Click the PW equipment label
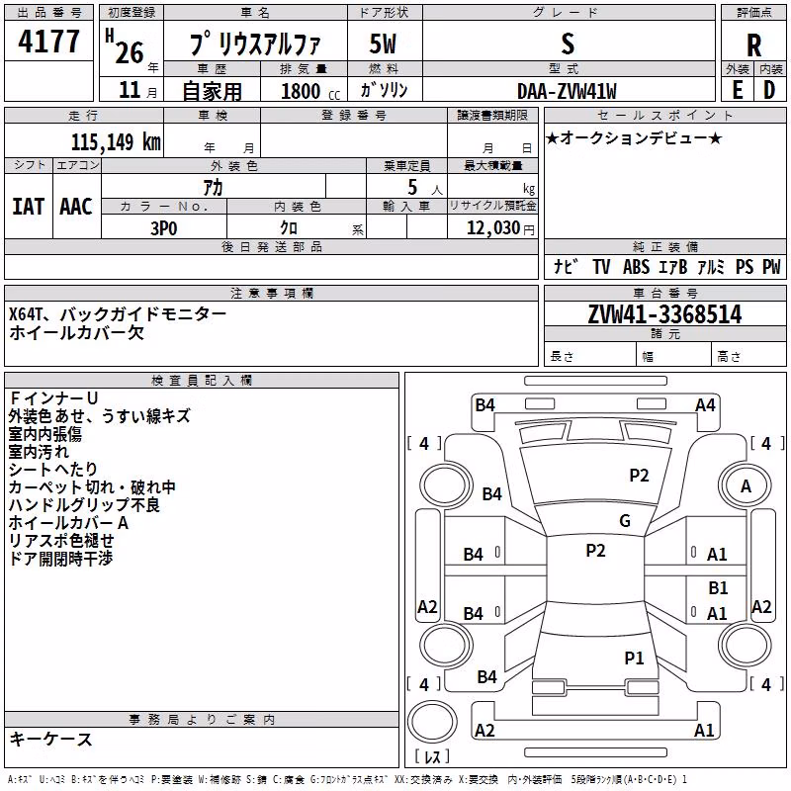The height and width of the screenshot is (791, 791). tap(771, 266)
